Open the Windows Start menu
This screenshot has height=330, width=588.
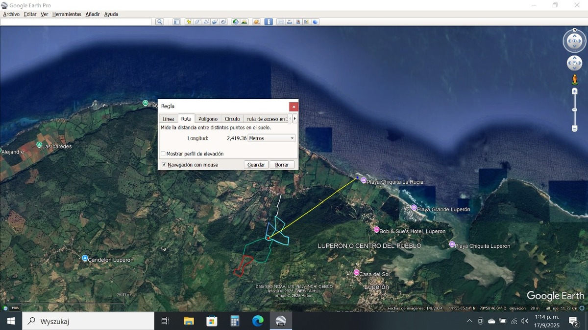(11, 321)
